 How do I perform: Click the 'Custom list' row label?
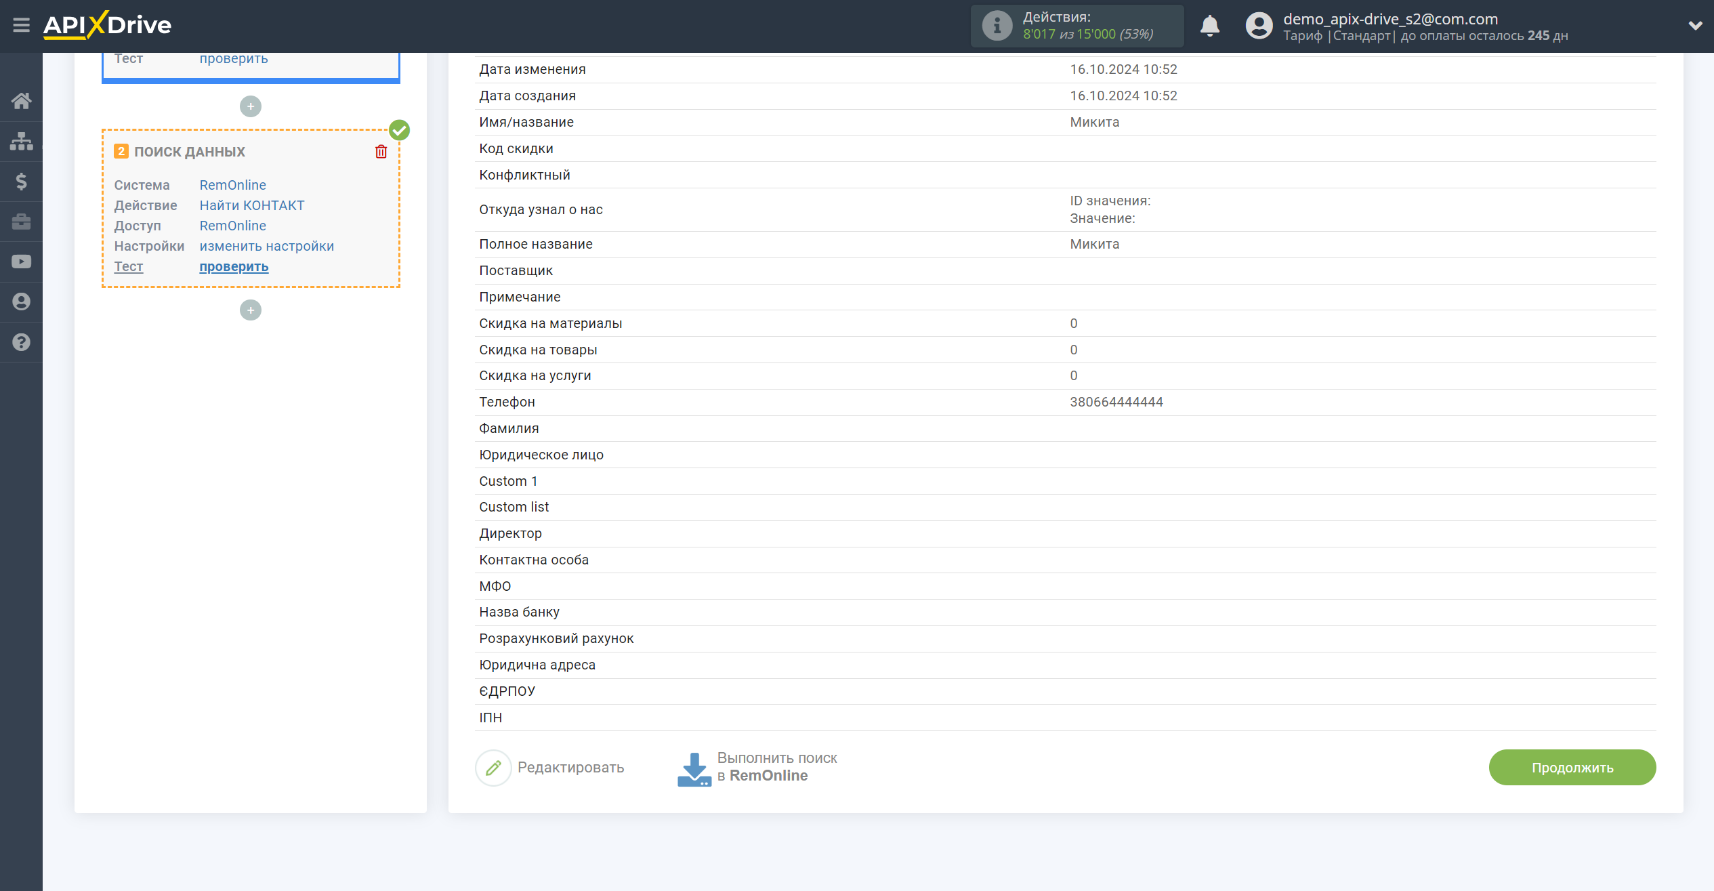(x=514, y=507)
